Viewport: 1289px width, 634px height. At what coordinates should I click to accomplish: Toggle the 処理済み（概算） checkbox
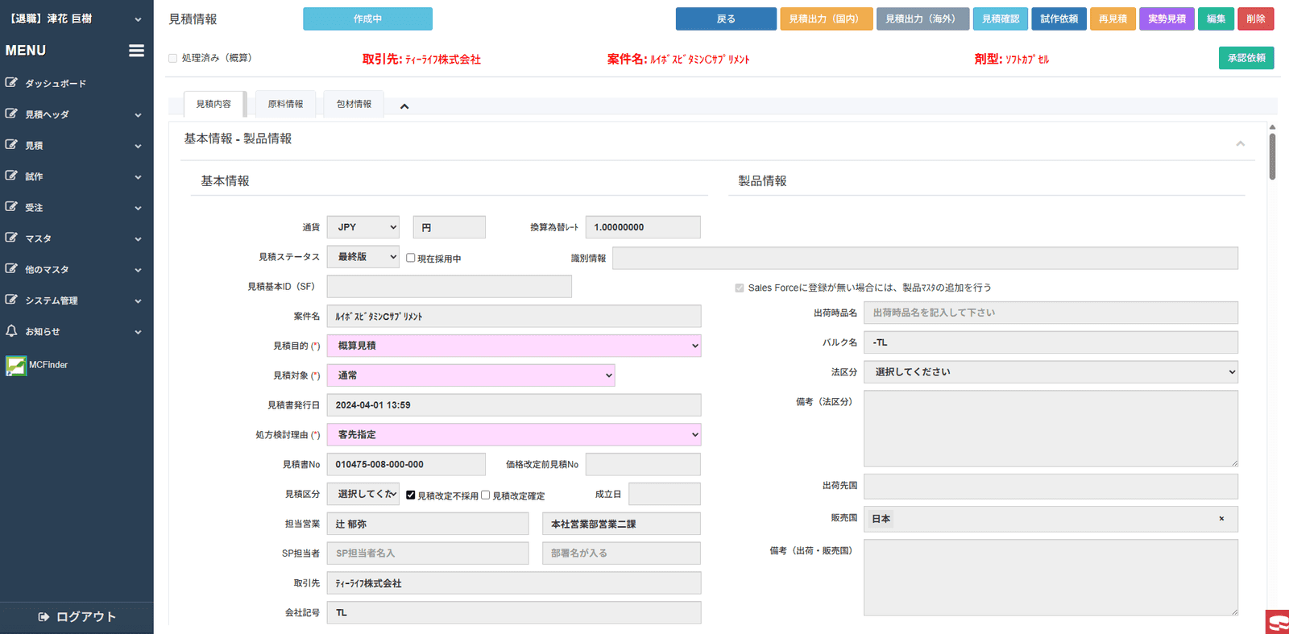[x=172, y=58]
